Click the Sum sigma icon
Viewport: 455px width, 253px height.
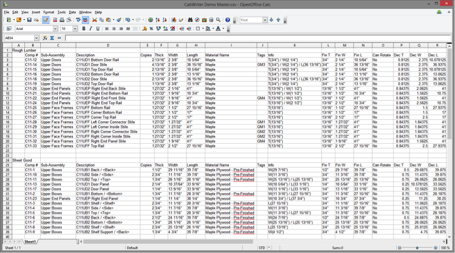52,38
